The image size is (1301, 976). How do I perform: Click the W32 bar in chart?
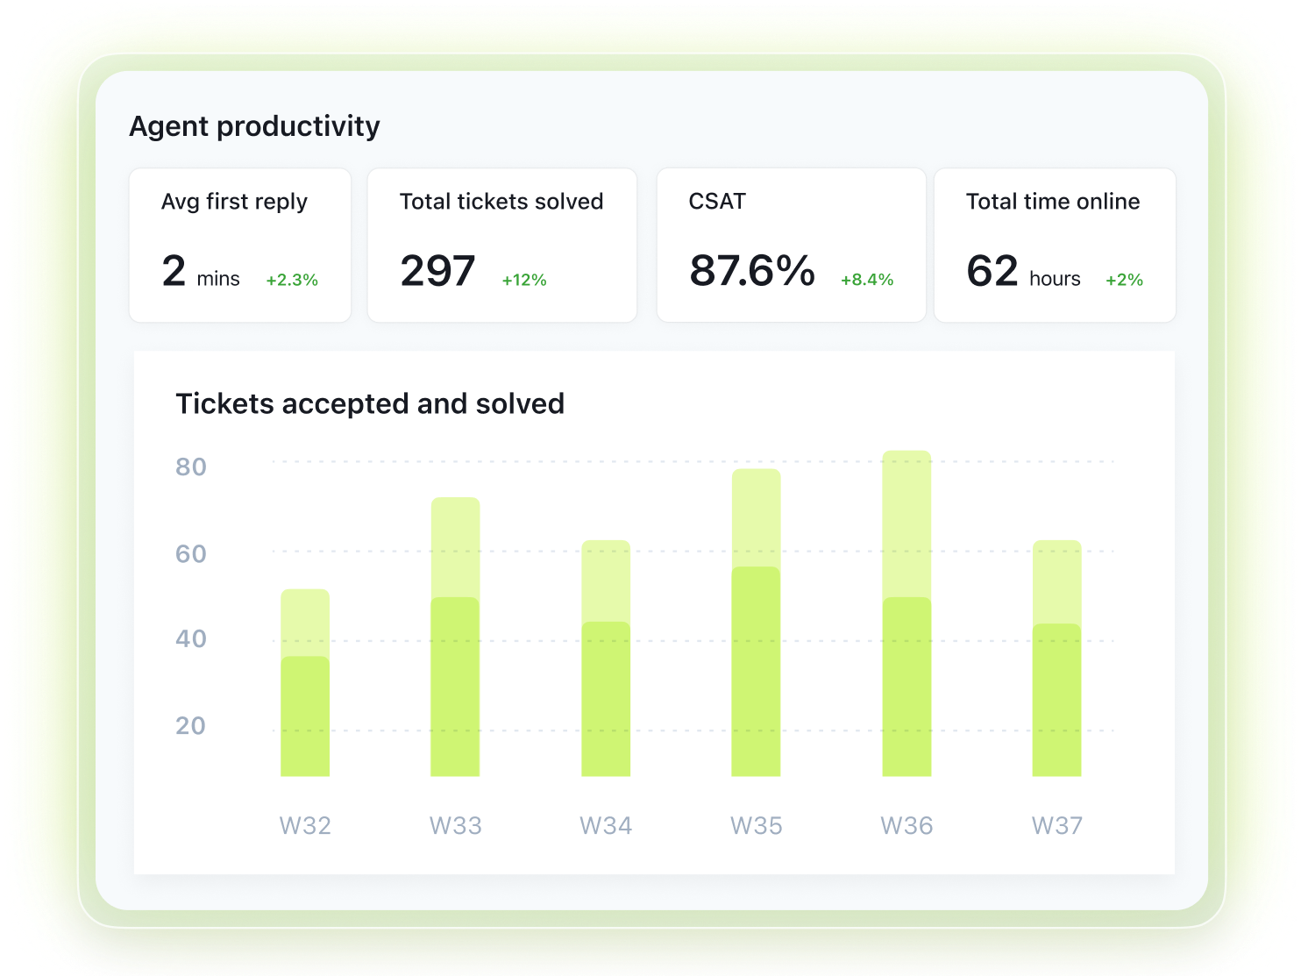(x=305, y=682)
